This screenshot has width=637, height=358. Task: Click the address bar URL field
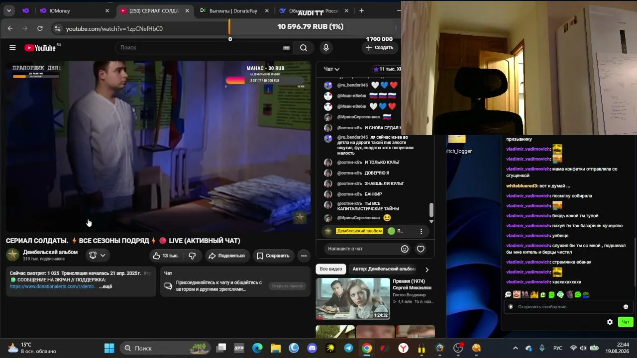coord(144,28)
